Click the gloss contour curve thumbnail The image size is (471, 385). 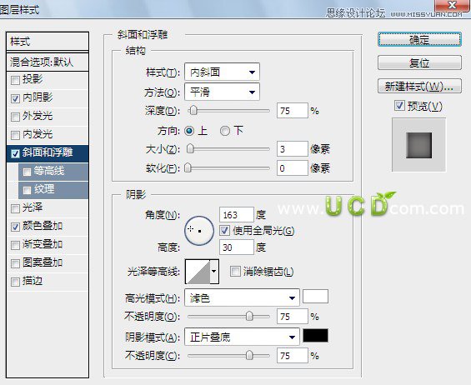[198, 272]
